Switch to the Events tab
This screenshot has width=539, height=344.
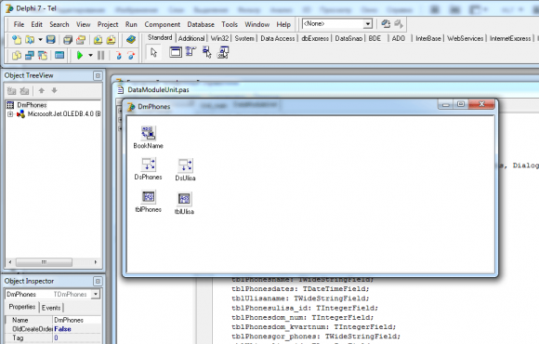click(51, 308)
